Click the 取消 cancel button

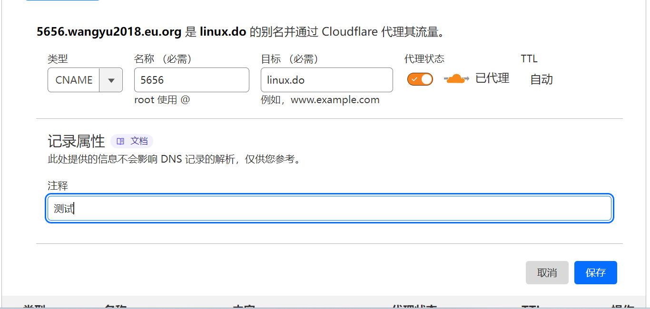tap(547, 273)
